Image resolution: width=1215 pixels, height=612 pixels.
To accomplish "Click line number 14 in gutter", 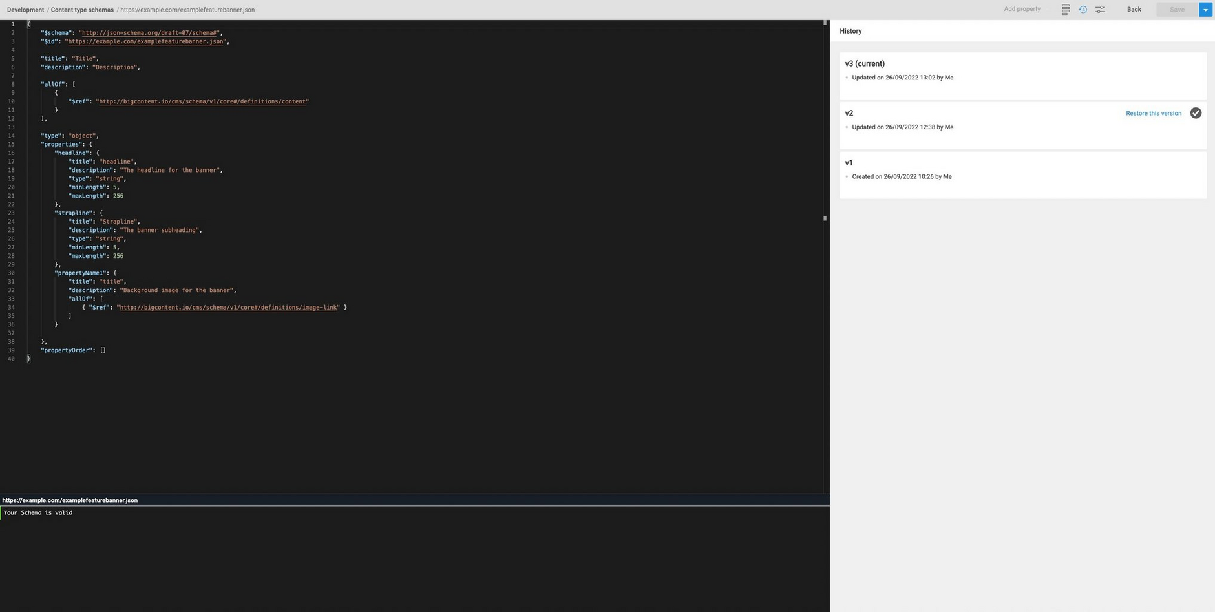I will (x=12, y=136).
